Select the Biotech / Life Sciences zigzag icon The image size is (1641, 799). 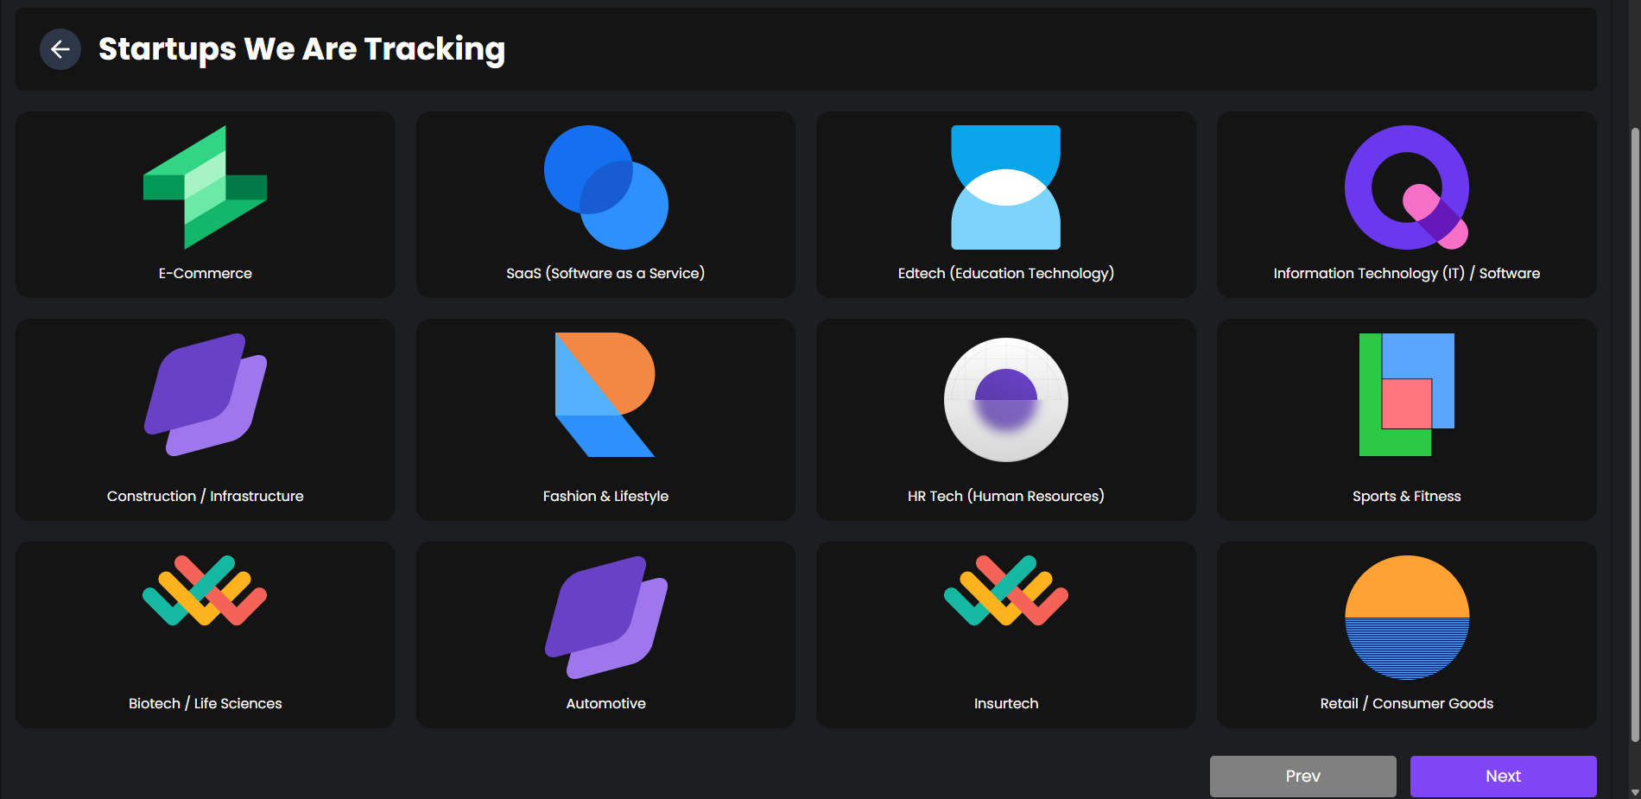[x=205, y=591]
